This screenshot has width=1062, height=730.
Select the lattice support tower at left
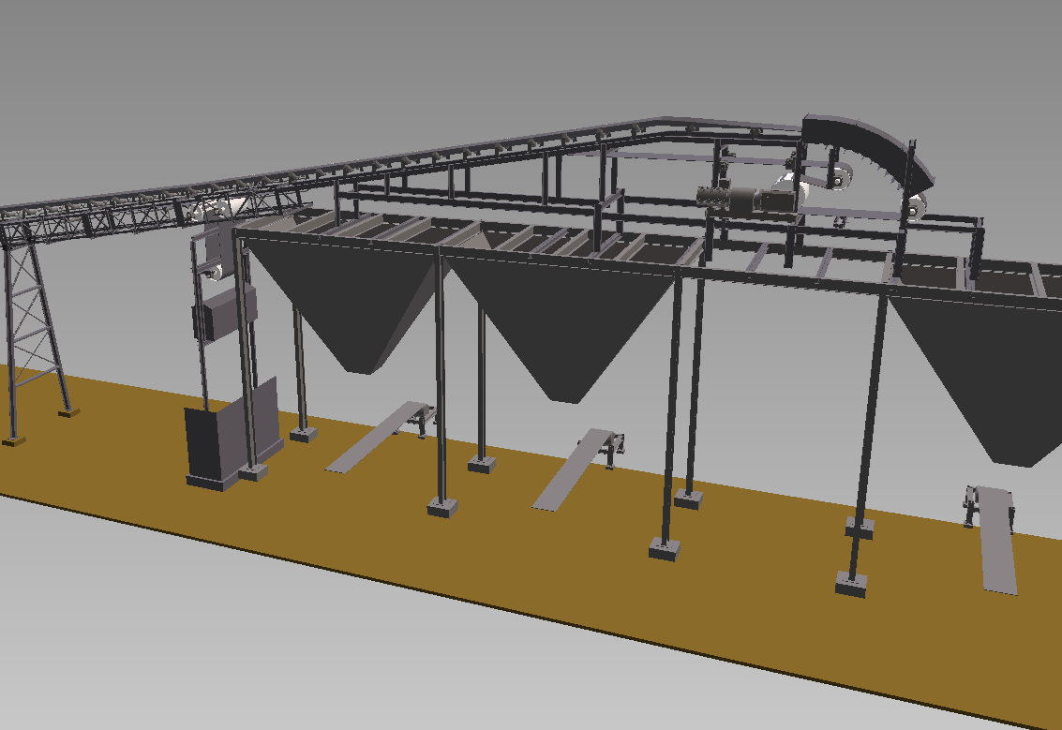31,328
